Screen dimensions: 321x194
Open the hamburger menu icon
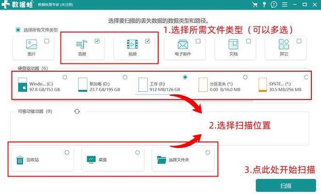click(285, 4)
